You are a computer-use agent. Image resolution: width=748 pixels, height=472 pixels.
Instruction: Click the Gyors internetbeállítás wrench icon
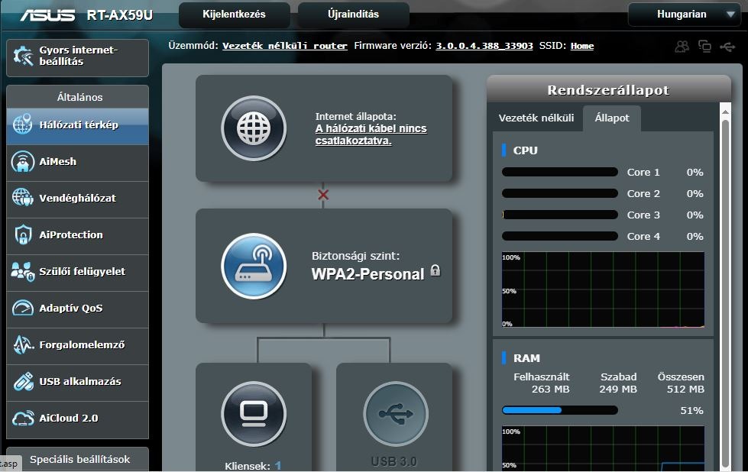(22, 57)
